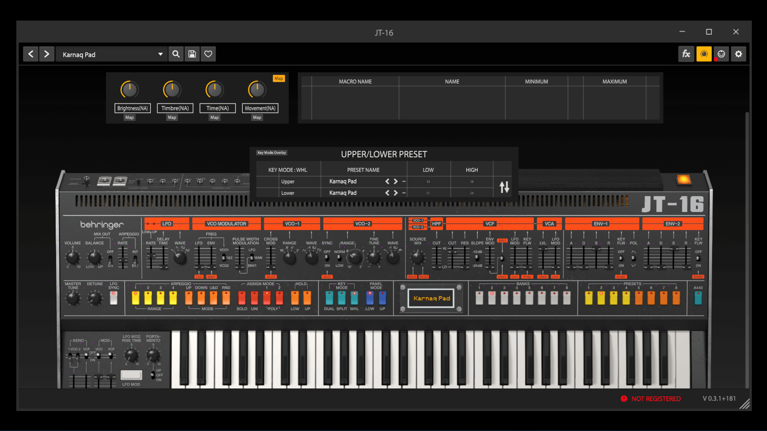Select WHL key mode button

click(354, 298)
